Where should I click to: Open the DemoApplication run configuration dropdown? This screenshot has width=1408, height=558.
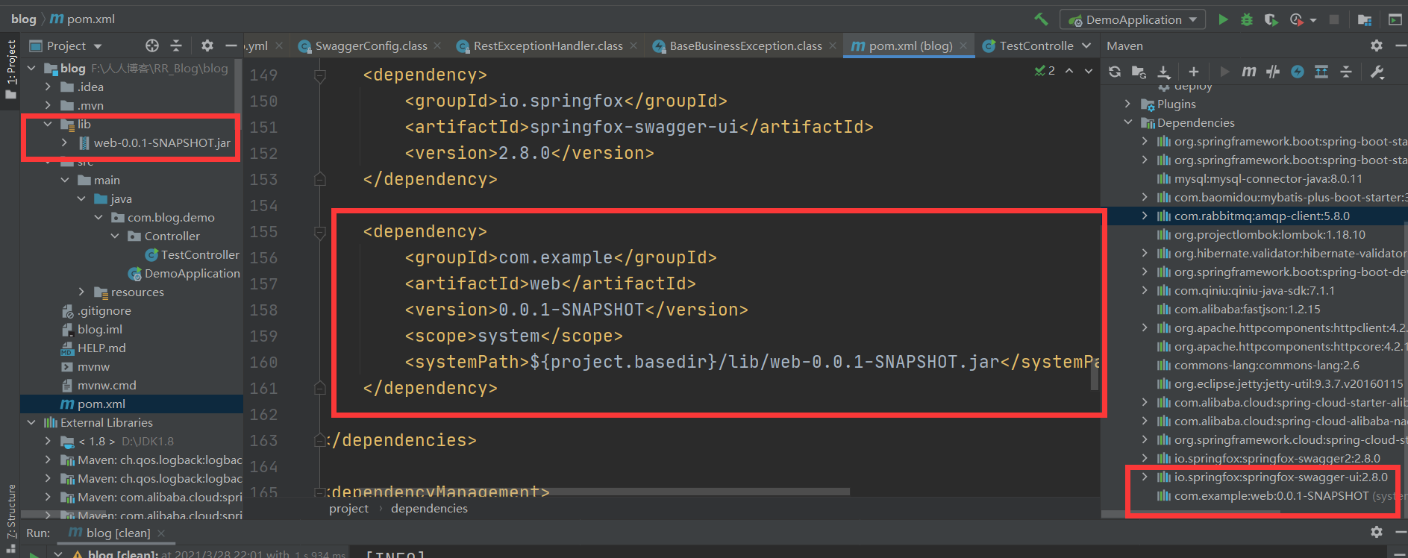1133,19
